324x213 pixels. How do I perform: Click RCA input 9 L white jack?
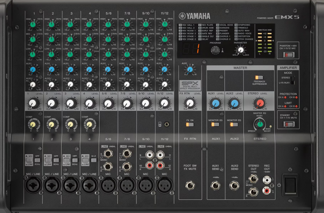150,154
